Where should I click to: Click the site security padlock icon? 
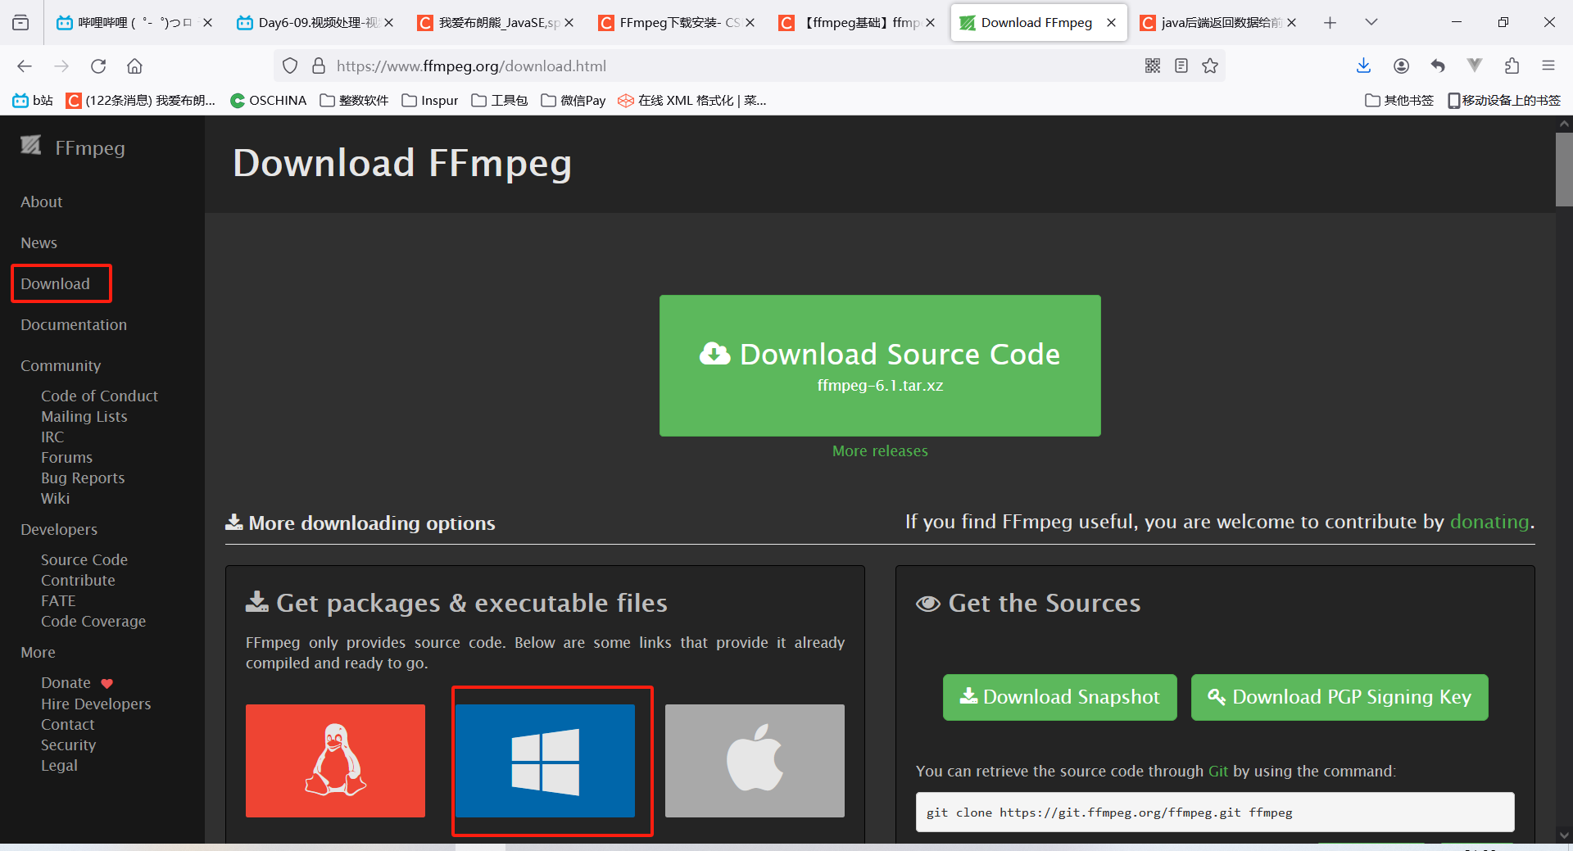320,66
